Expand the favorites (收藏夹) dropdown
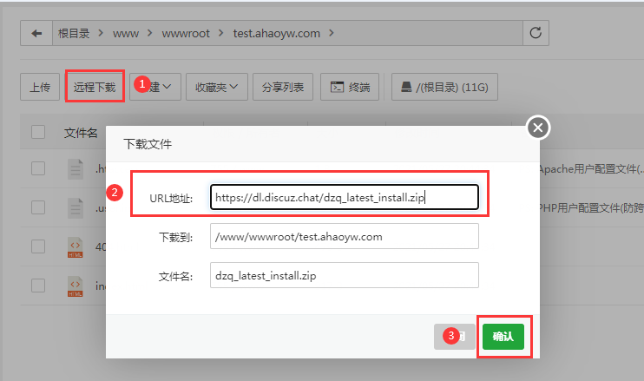Screen dimensions: 644x381 (217, 87)
